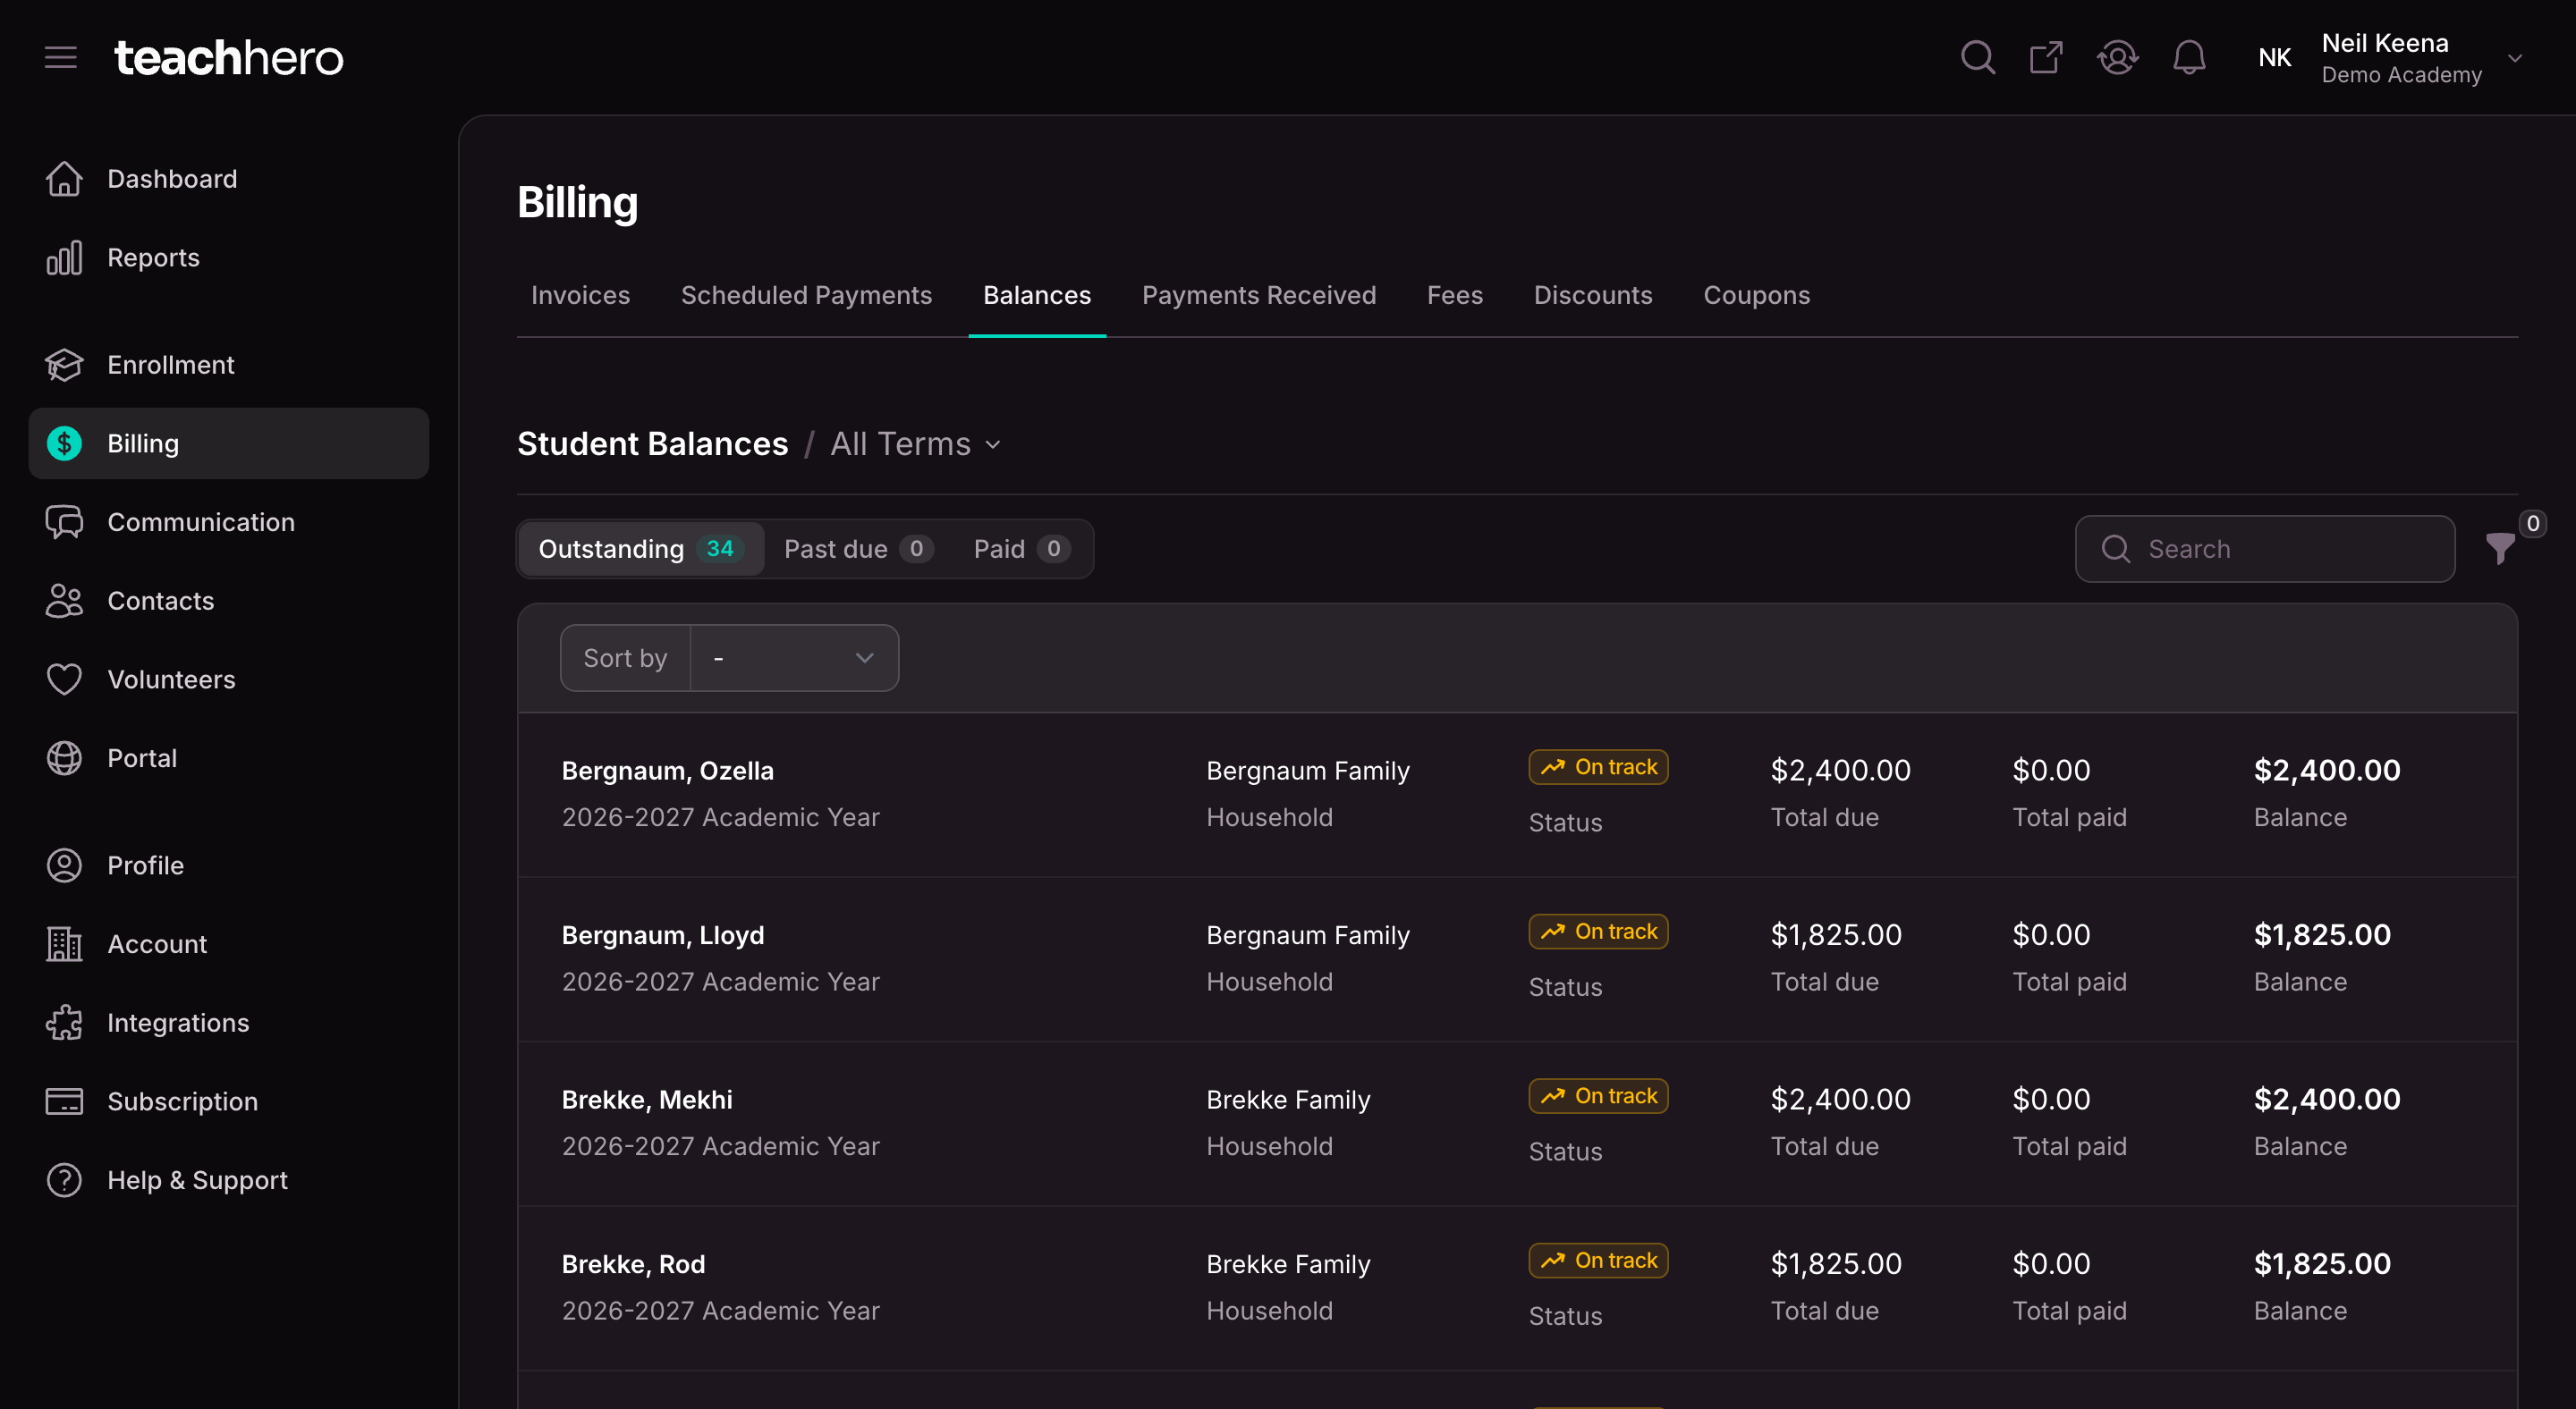The image size is (2576, 1409).
Task: Go to Dashboard in sidebar
Action: [229, 179]
